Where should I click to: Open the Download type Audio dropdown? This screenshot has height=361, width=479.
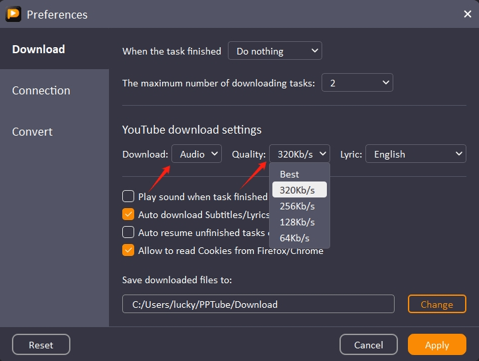pyautogui.click(x=197, y=154)
